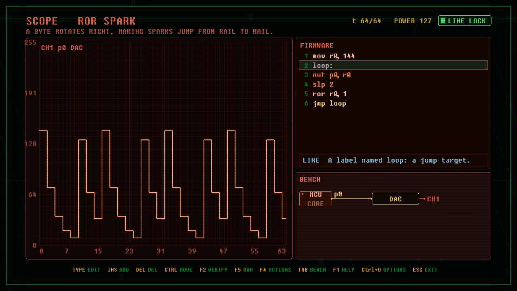The width and height of the screenshot is (517, 291).
Task: Click the MCU CORE block in bench
Action: click(315, 199)
